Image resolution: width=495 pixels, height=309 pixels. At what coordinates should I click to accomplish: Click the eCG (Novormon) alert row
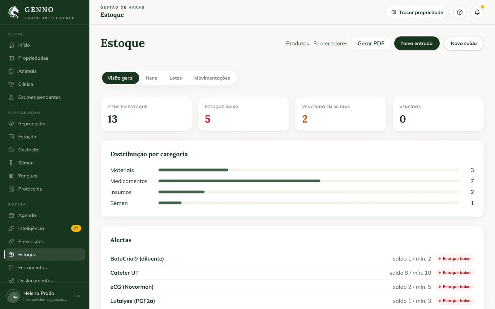tap(292, 287)
